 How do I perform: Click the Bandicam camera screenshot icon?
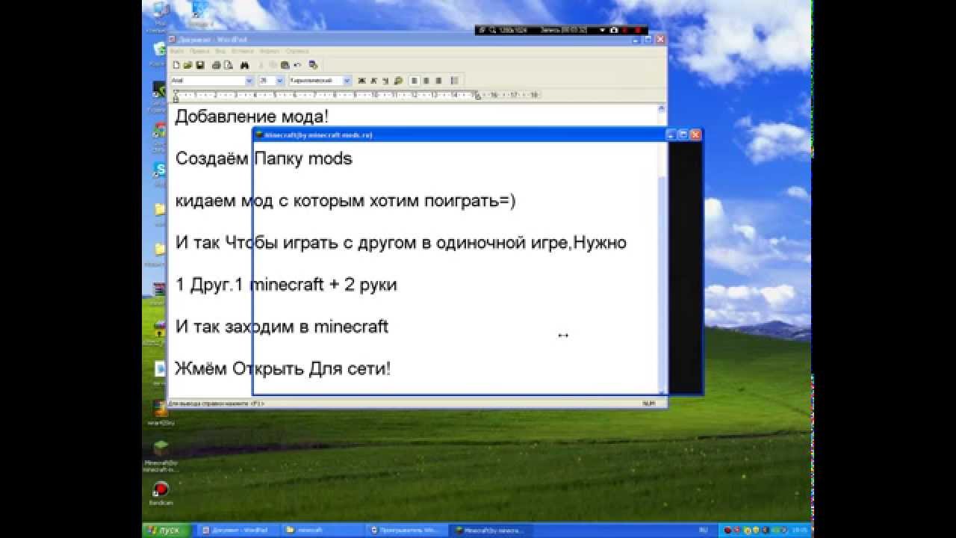point(614,30)
